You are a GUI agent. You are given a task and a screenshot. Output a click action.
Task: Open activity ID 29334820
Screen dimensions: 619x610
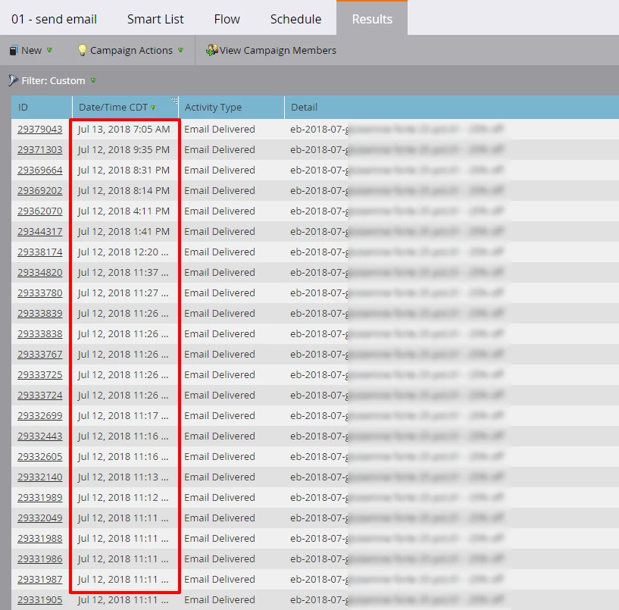tap(40, 273)
